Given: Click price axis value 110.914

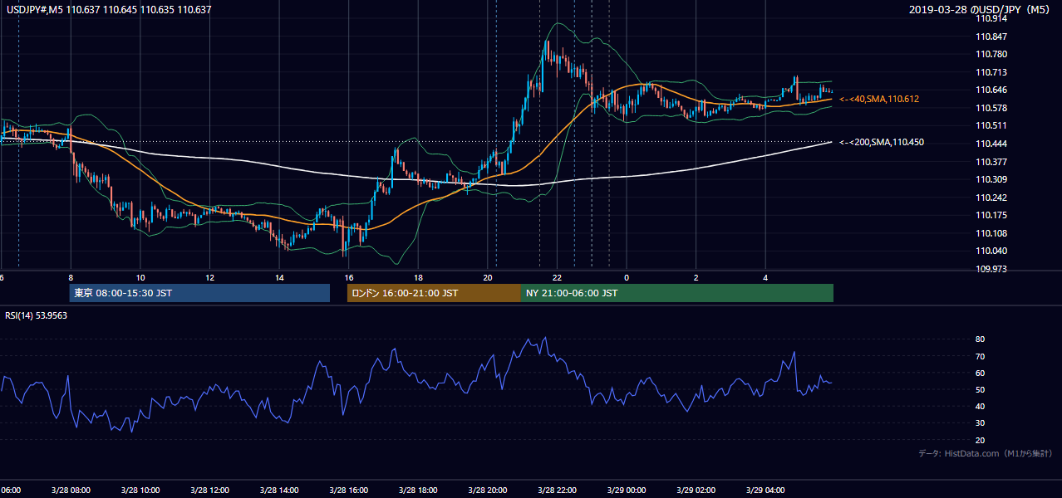Looking at the screenshot, I should tap(991, 18).
